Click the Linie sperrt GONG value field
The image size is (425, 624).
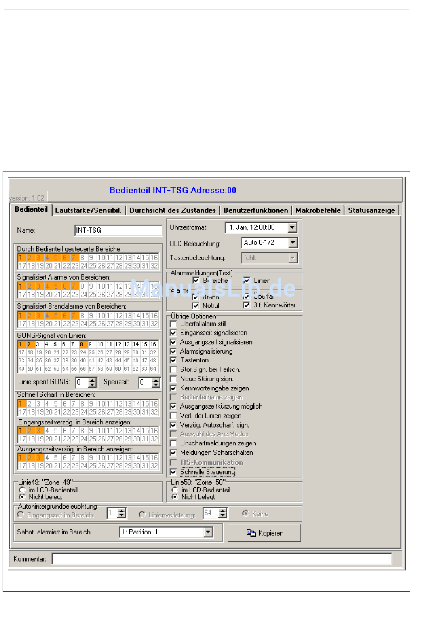82,382
